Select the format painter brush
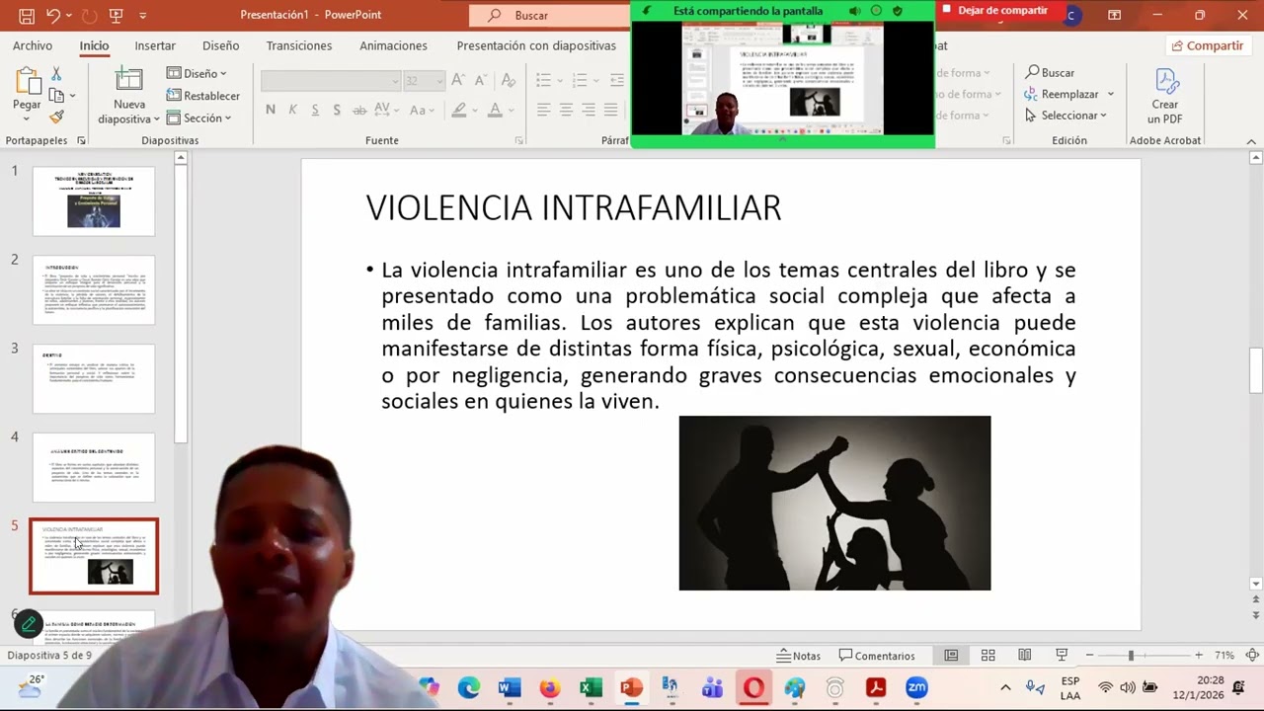This screenshot has height=711, width=1264. [x=56, y=117]
